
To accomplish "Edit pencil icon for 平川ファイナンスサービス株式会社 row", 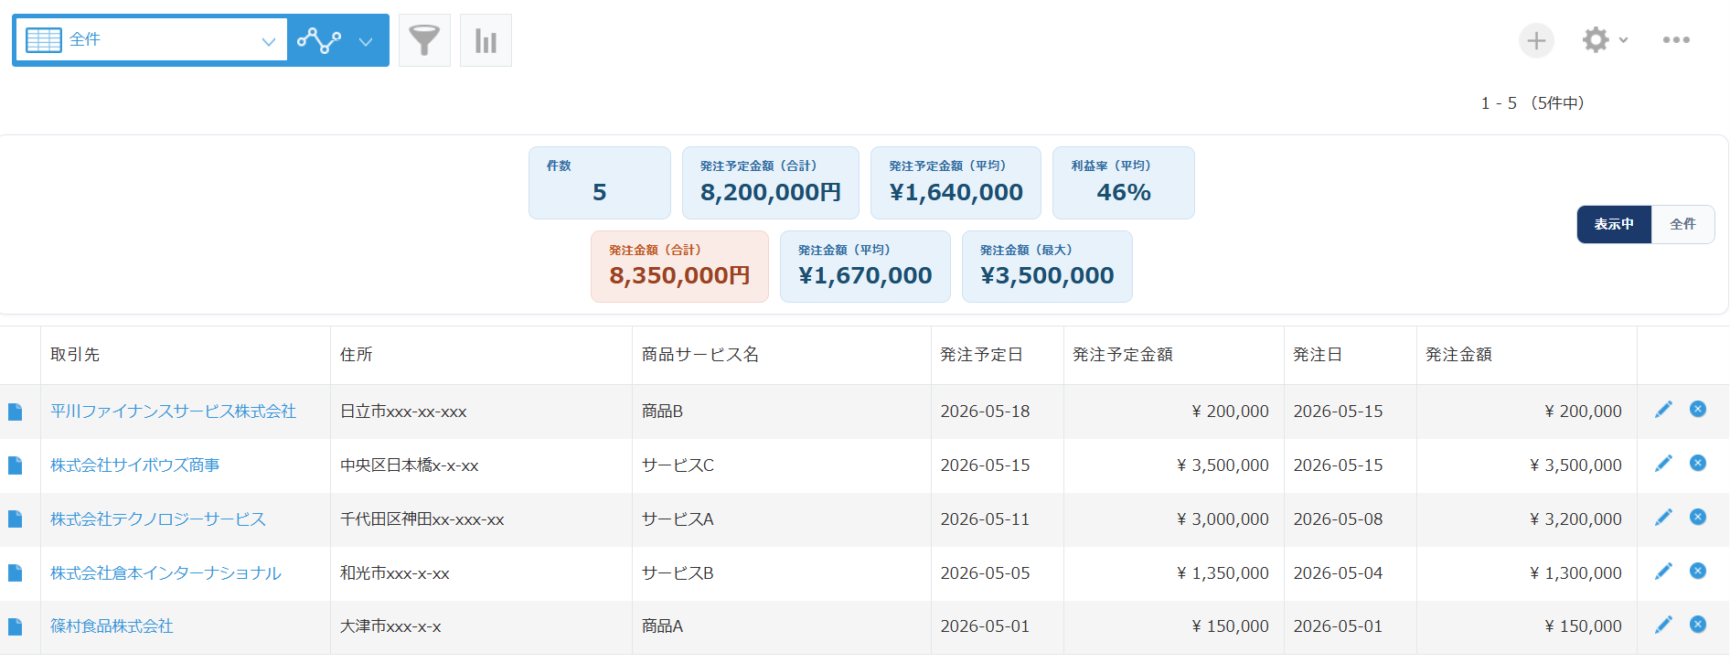I will (x=1663, y=410).
